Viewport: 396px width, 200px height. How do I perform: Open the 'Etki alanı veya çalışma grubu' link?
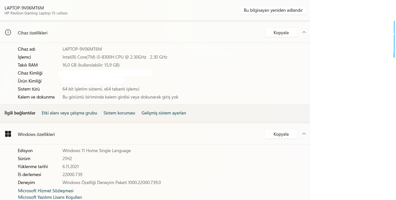69,113
